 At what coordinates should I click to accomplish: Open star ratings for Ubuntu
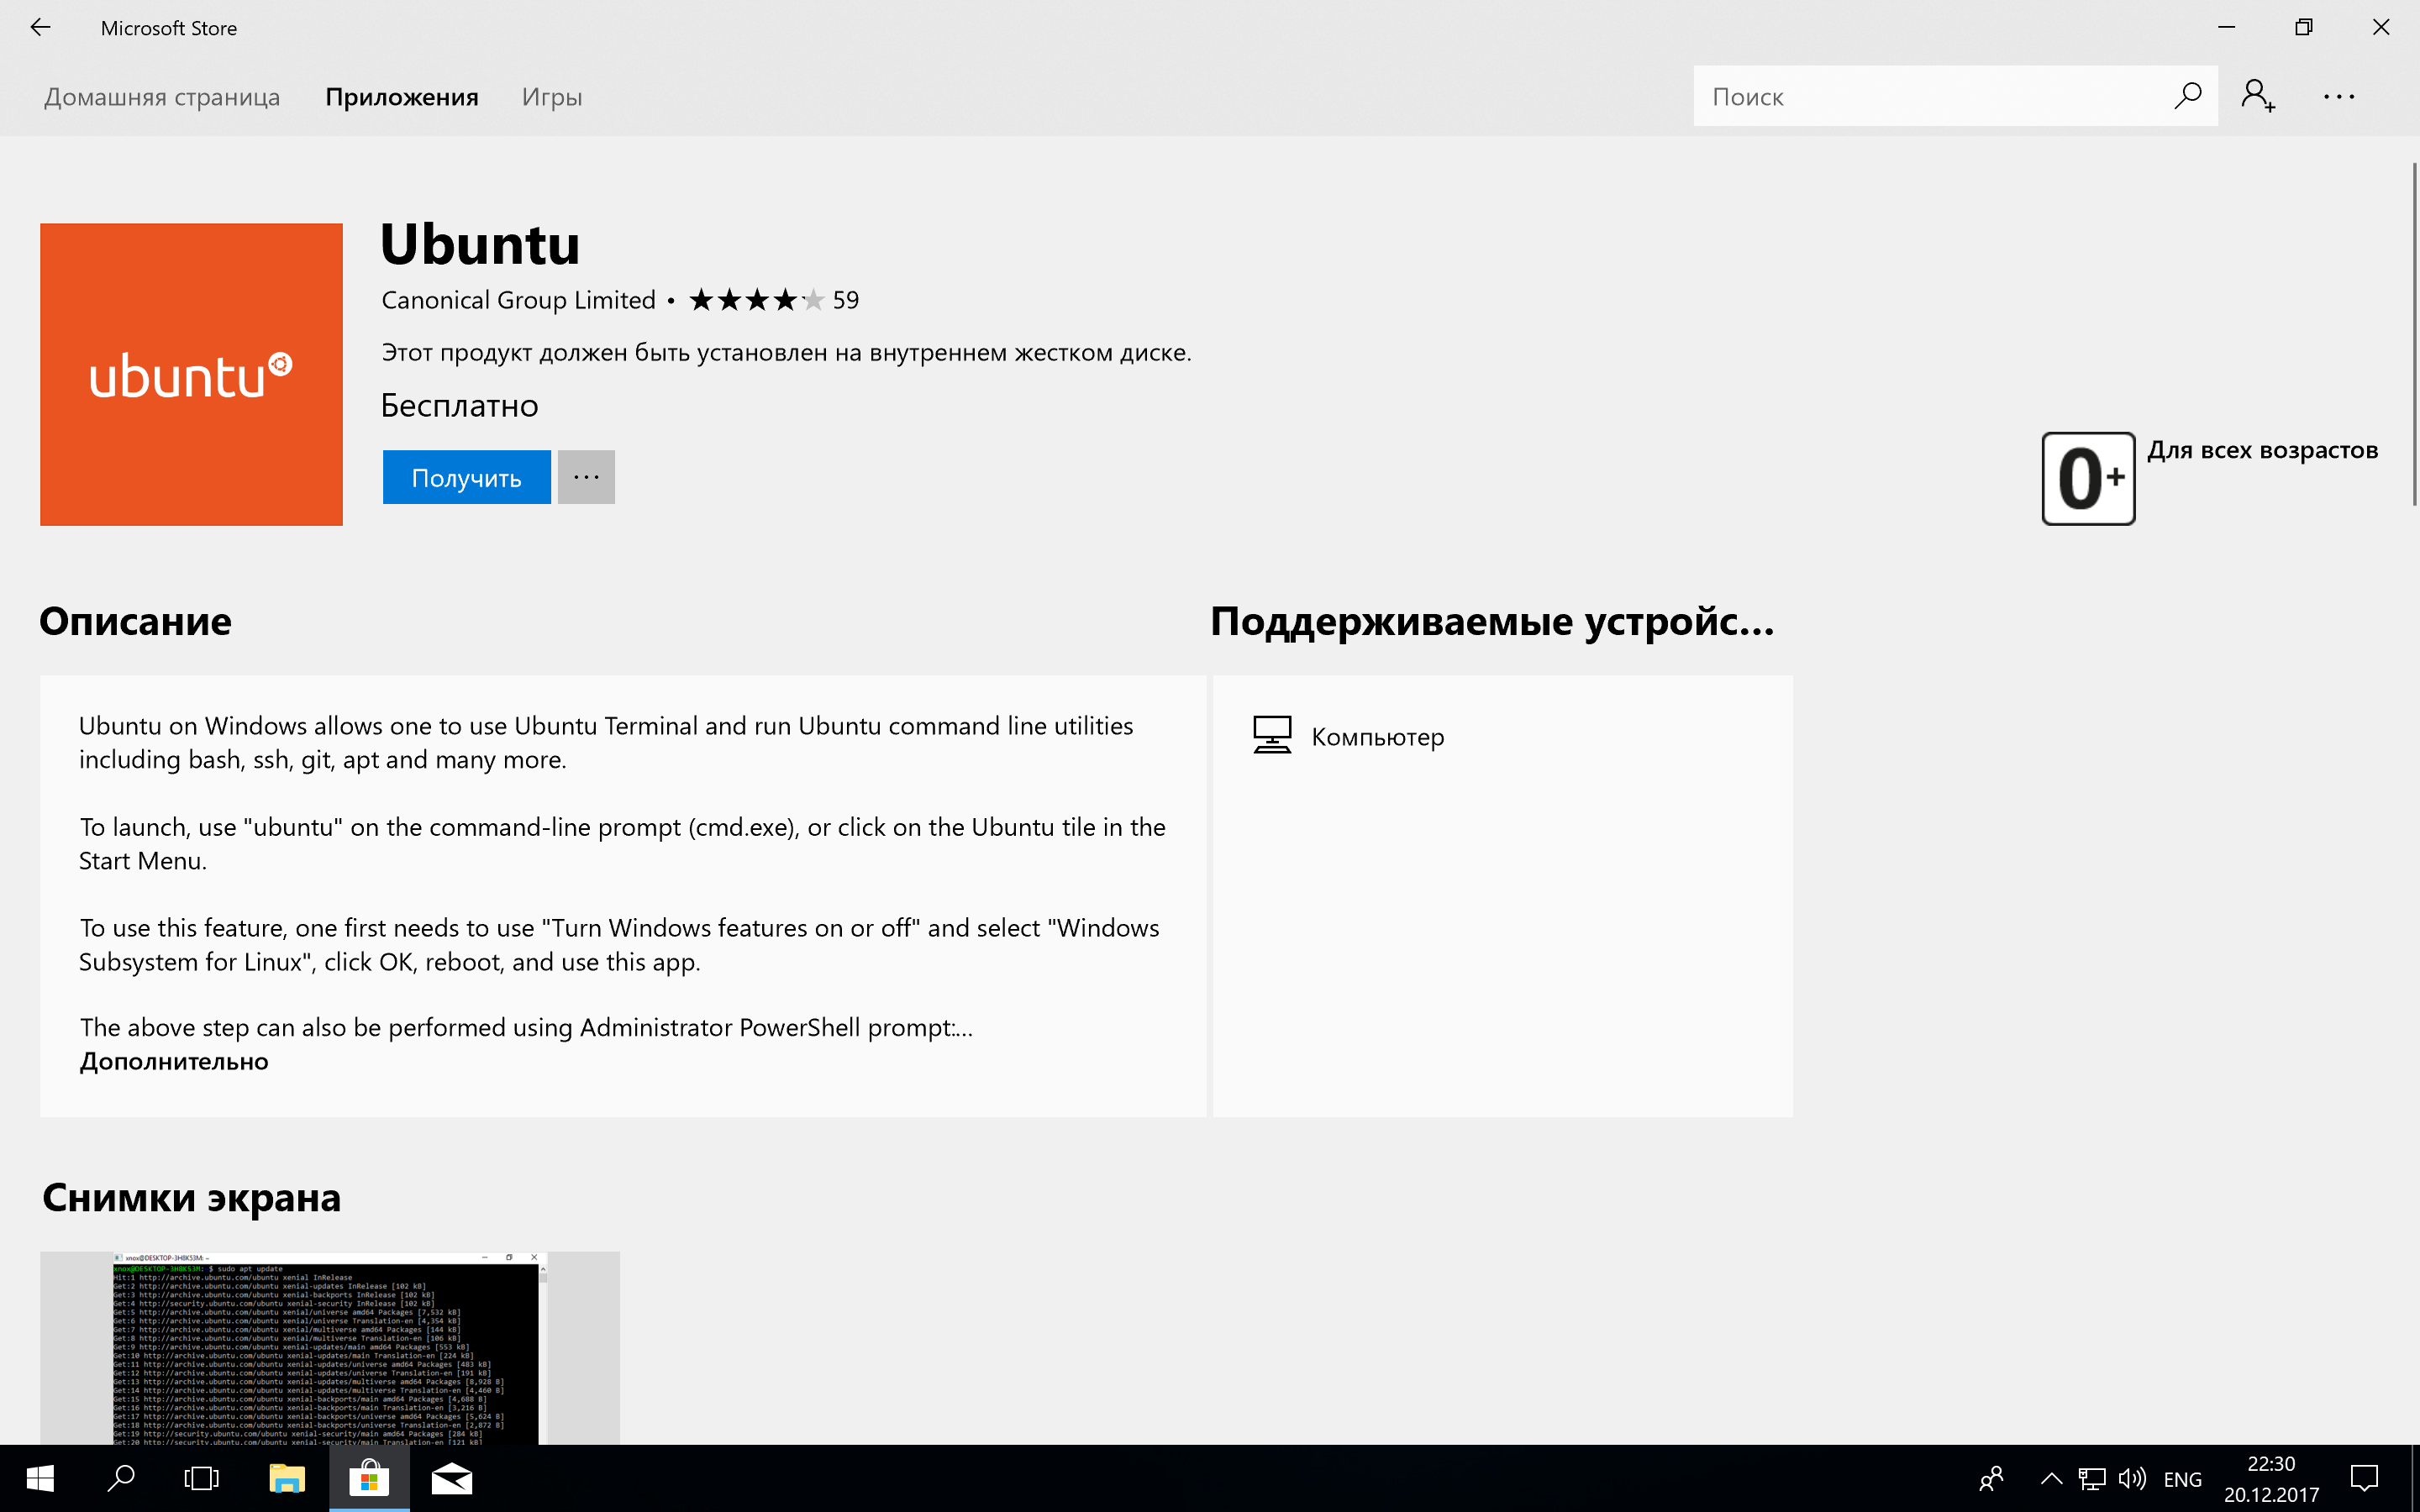[757, 300]
